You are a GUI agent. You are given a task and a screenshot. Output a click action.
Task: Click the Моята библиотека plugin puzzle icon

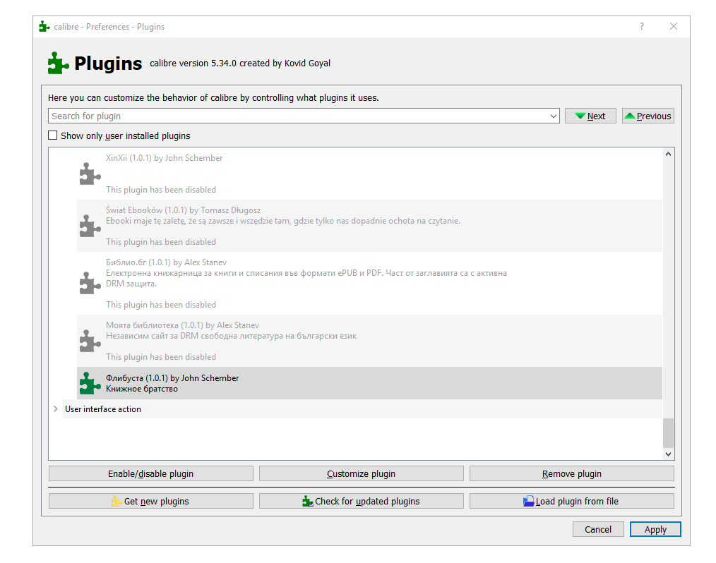pos(90,341)
